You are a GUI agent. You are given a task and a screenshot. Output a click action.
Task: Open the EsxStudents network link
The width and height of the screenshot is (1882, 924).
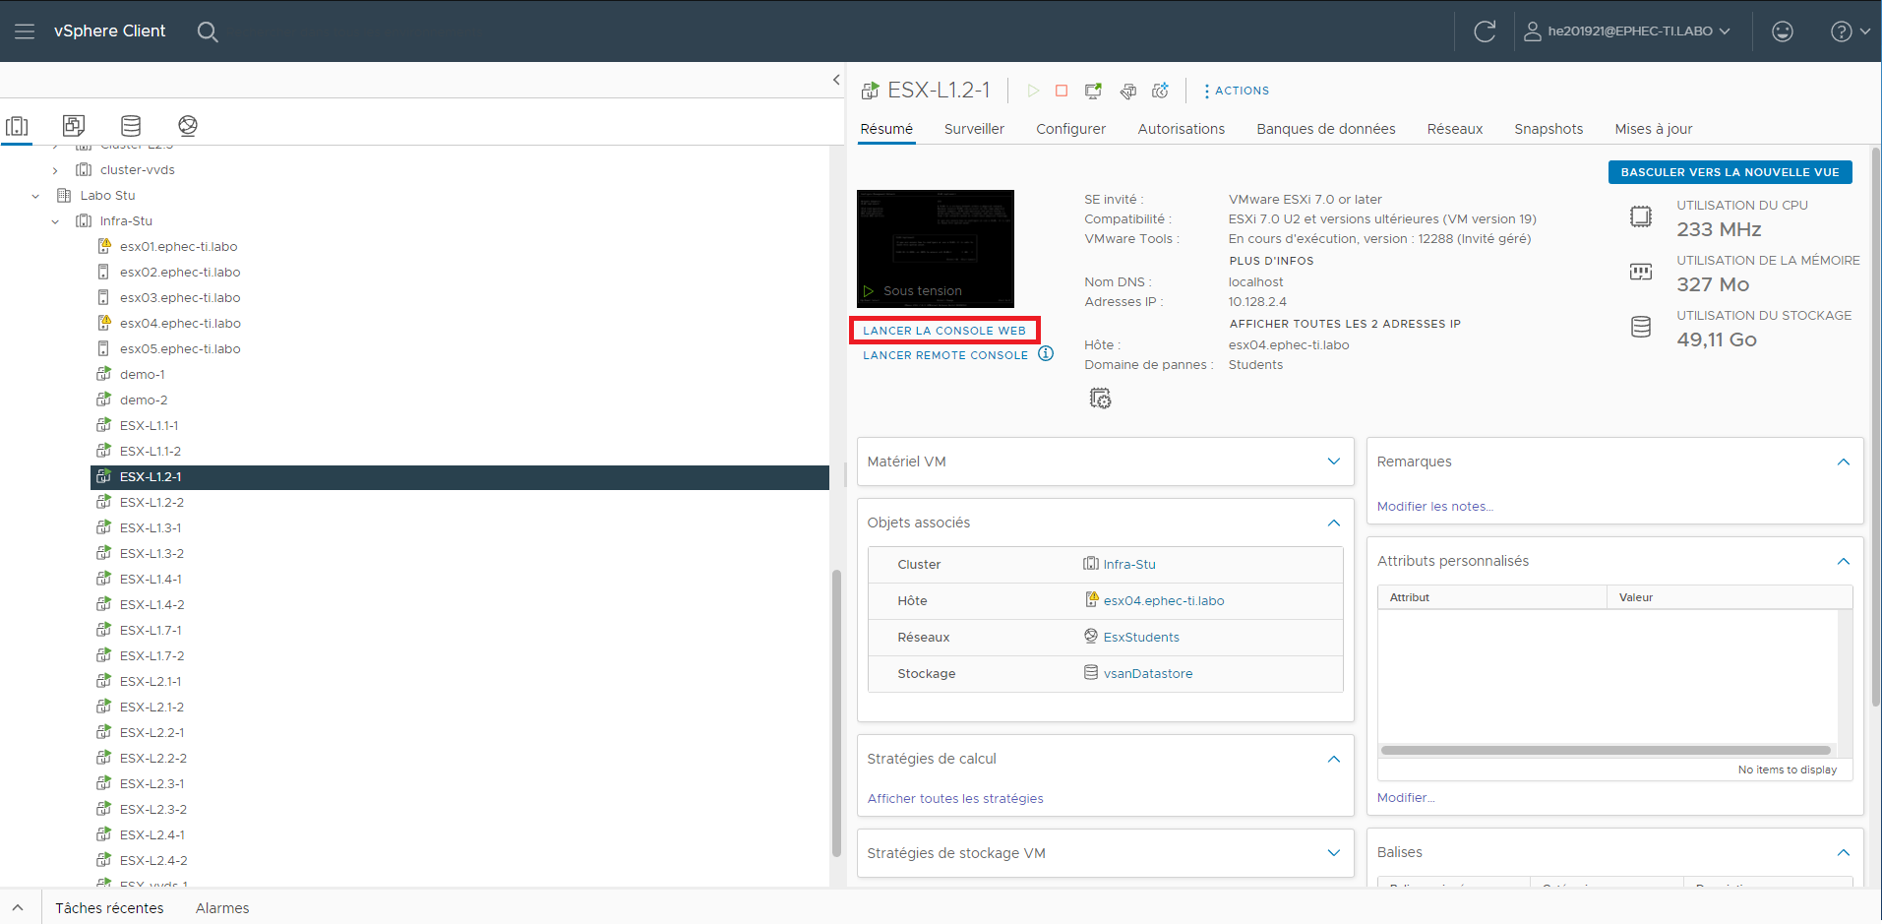tap(1140, 637)
